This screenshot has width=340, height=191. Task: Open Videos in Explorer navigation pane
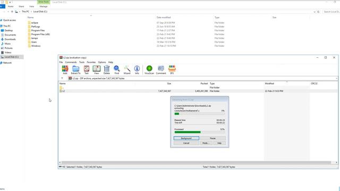[x=8, y=53]
